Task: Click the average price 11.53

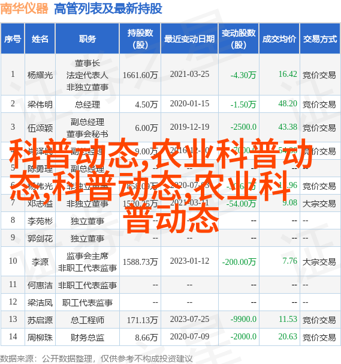Action: click(x=288, y=319)
